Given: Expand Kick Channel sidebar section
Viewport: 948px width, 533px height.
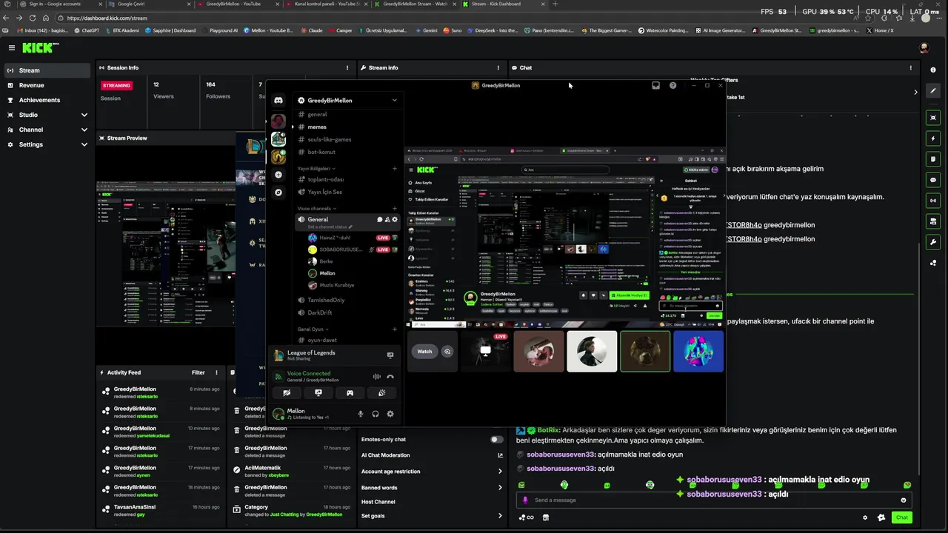Looking at the screenshot, I should pos(84,130).
